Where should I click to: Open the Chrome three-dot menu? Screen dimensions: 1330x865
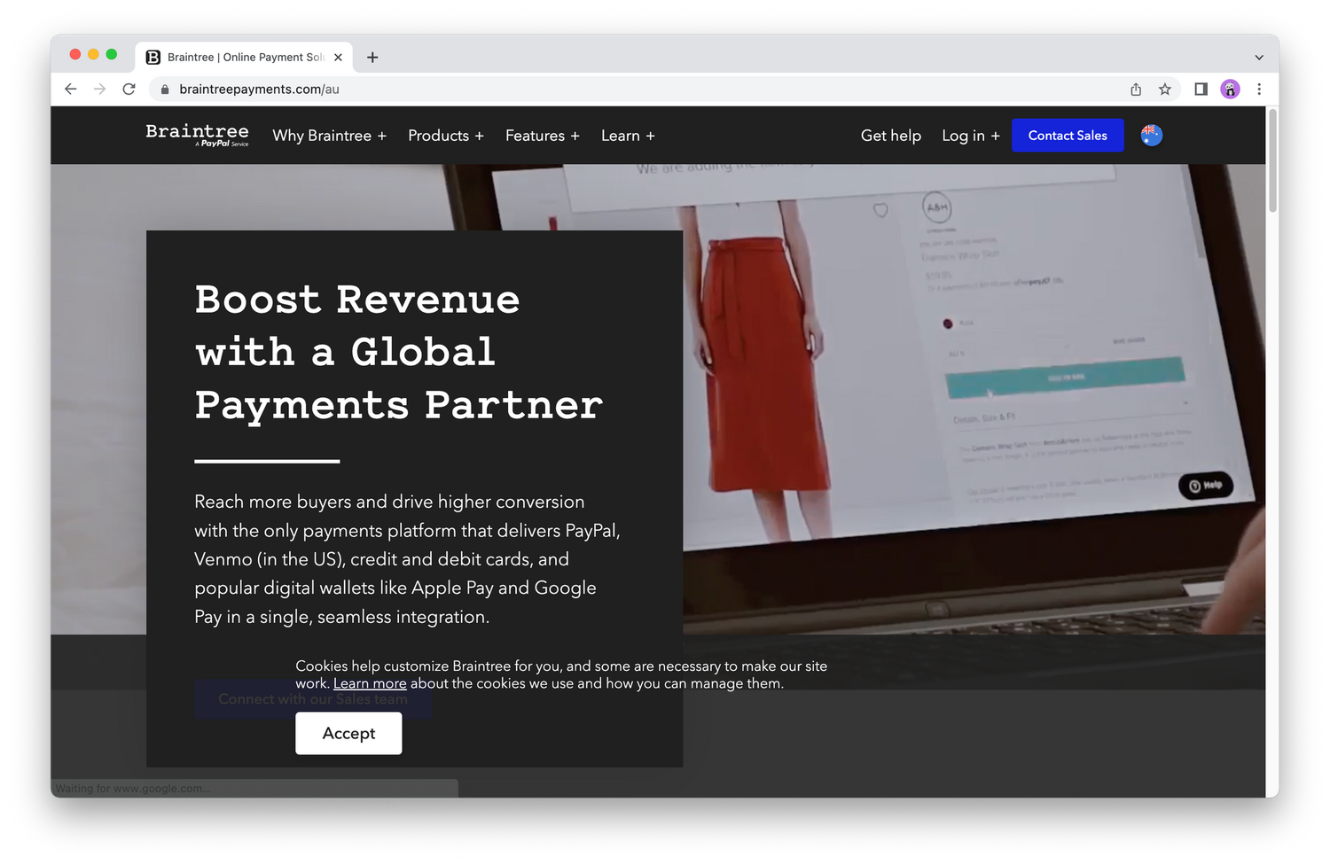coord(1259,89)
